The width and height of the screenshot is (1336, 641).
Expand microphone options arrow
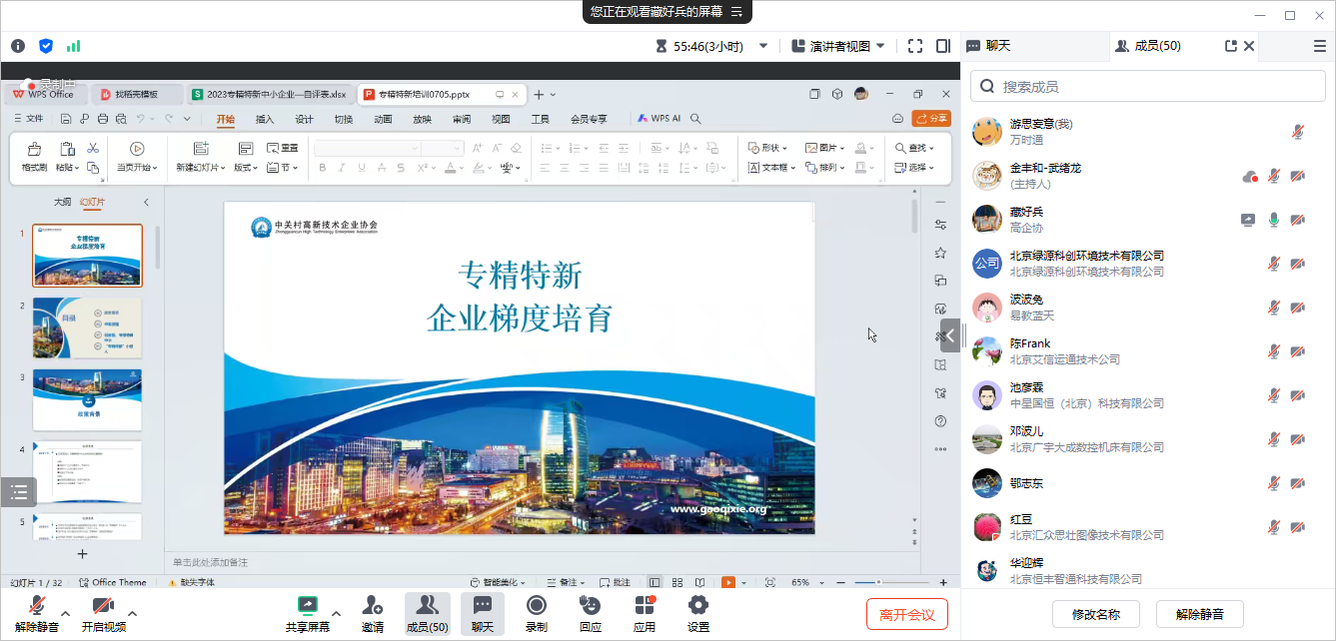click(66, 613)
